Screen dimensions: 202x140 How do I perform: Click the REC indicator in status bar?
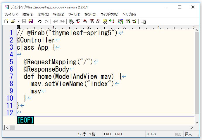(178, 134)
